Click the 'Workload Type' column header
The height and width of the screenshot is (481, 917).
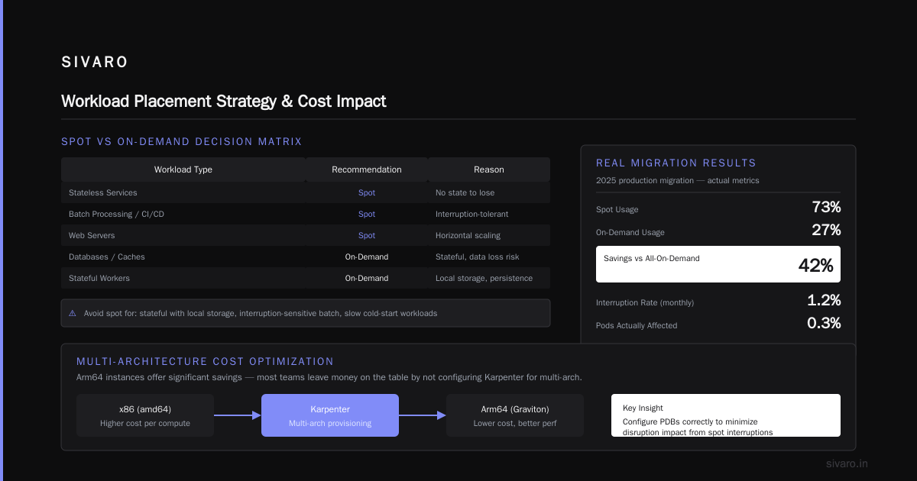(183, 169)
